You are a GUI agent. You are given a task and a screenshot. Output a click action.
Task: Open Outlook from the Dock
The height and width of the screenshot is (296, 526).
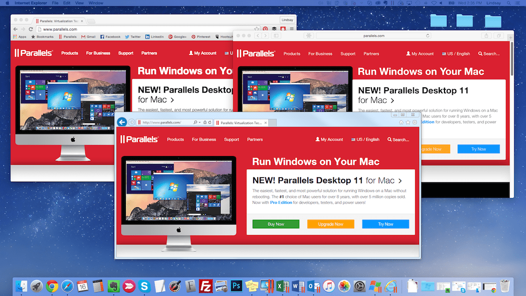(x=313, y=286)
